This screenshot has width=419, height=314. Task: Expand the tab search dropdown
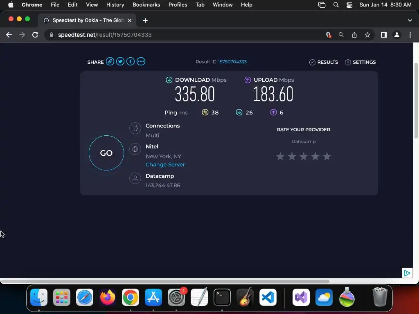point(410,20)
